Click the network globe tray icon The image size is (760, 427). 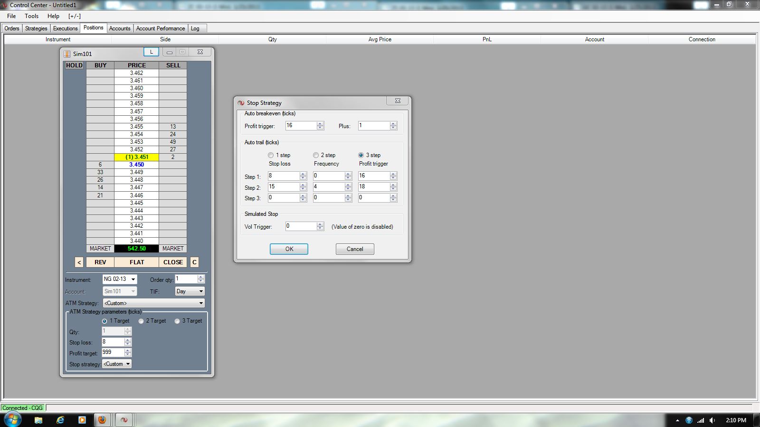(689, 420)
